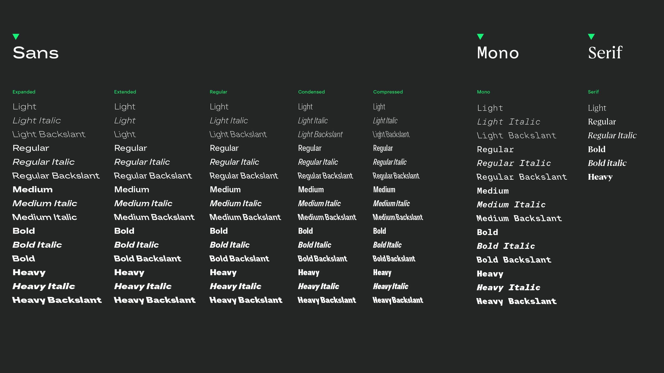Toggle Regular Italic in Regular column
The height and width of the screenshot is (373, 664).
pos(234,162)
